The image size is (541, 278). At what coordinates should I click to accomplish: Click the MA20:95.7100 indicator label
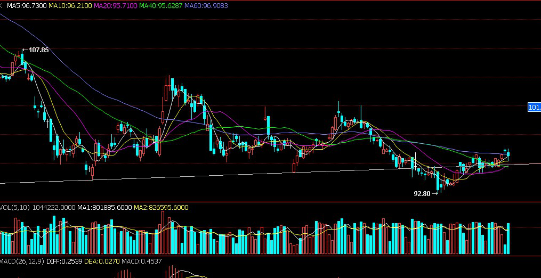(115, 5)
